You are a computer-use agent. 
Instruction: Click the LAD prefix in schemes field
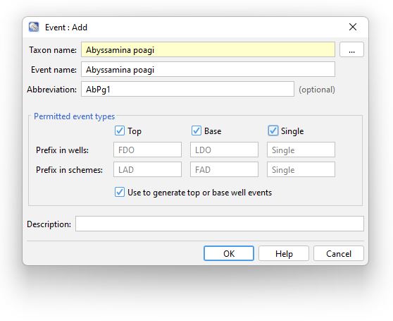[x=147, y=169]
